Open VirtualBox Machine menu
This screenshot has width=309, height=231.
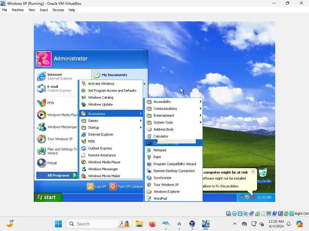(18, 10)
